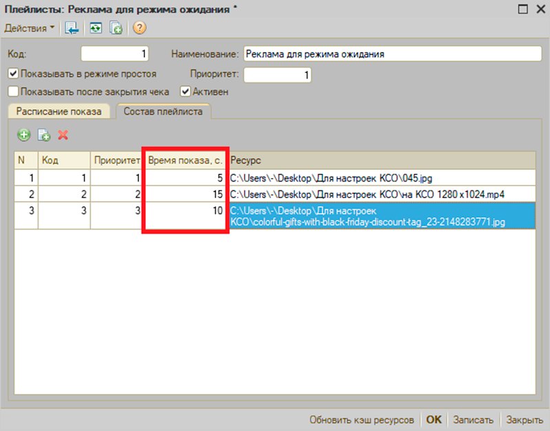The image size is (550, 431).
Task: Maximize the Плейлисты window
Action: [522, 9]
